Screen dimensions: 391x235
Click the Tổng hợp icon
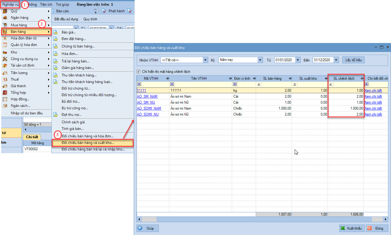5,93
